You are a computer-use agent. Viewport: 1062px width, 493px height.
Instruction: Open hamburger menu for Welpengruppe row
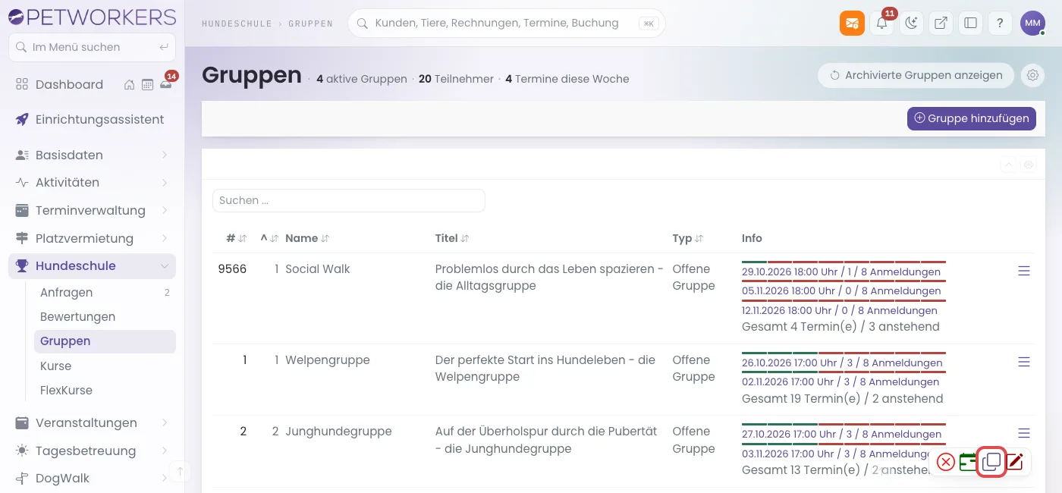[1024, 362]
